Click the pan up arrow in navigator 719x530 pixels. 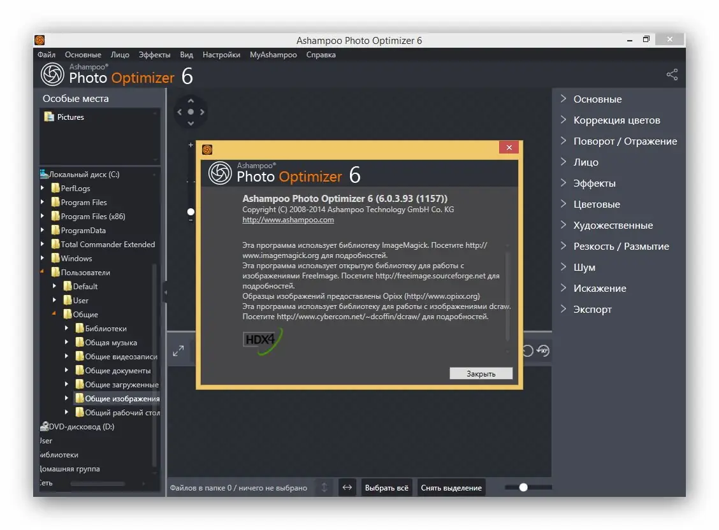[x=191, y=101]
